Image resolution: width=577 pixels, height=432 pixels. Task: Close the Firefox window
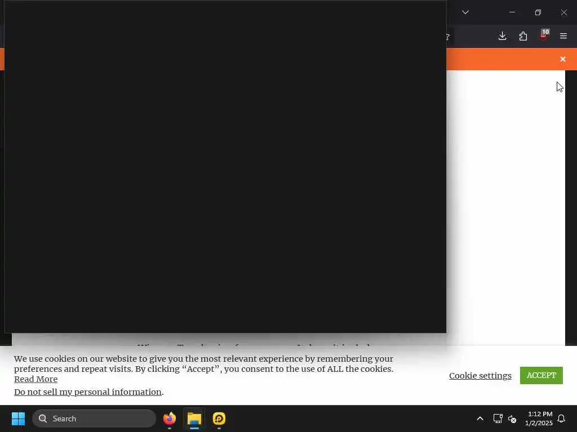(x=563, y=12)
